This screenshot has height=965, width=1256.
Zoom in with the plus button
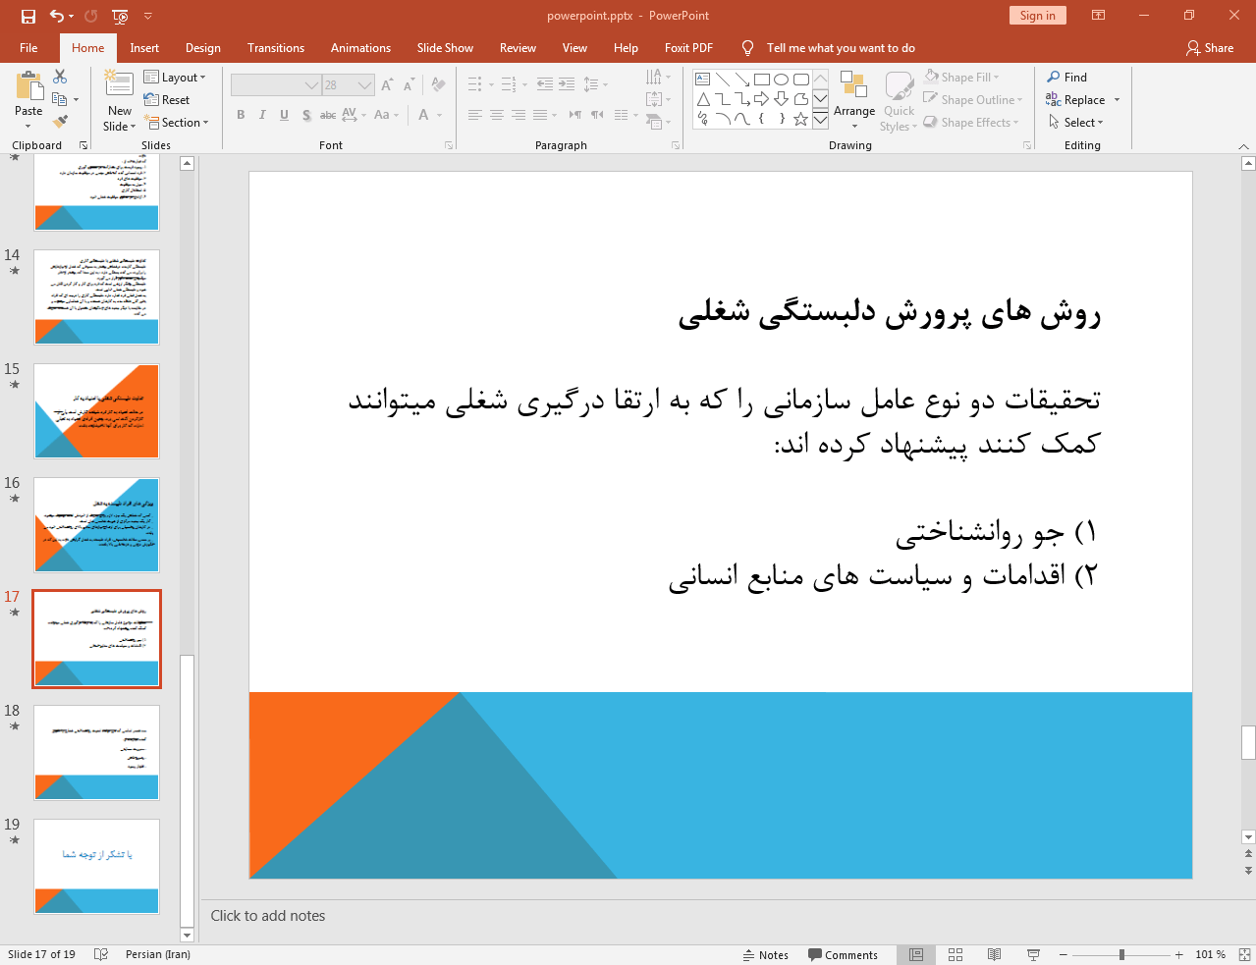pos(1178,954)
